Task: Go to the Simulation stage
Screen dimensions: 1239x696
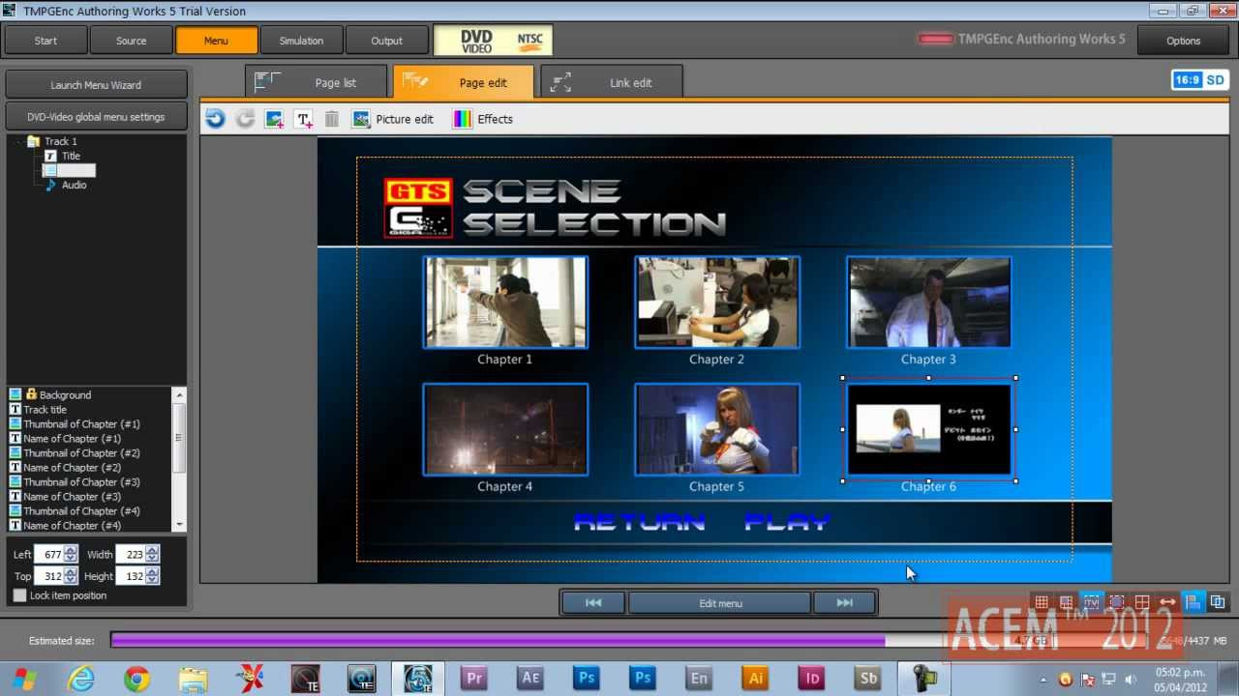Action: [301, 41]
